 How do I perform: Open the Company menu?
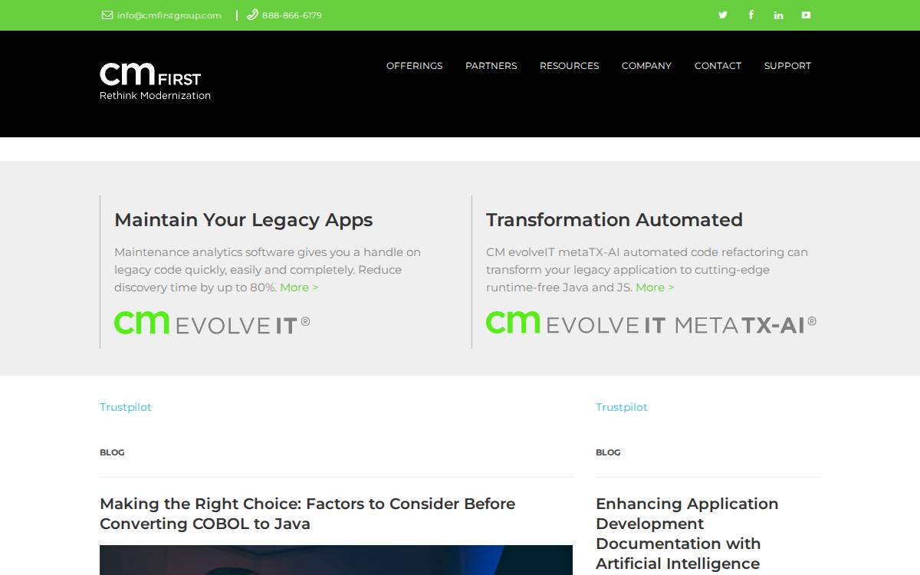click(x=646, y=66)
